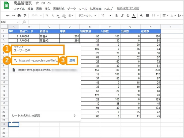The image size is (184, 138).
Task: Click the redo arrow icon
Action: [x=13, y=16]
